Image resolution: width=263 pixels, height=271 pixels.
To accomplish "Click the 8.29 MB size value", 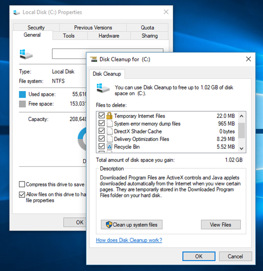I will coord(226,139).
